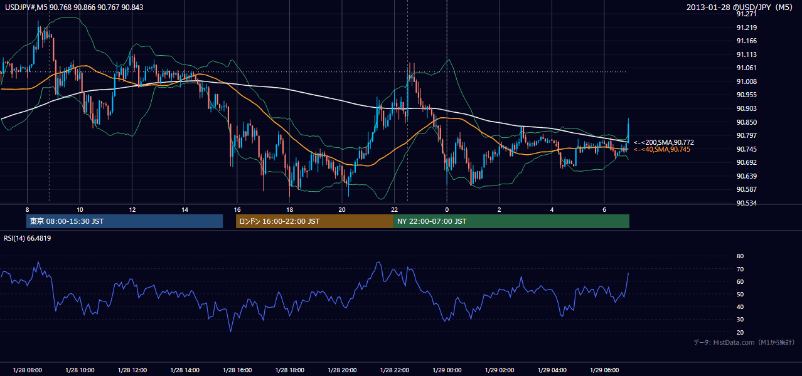Image resolution: width=802 pixels, height=376 pixels.
Task: Click hour label 0 under price chart
Action: [447, 209]
